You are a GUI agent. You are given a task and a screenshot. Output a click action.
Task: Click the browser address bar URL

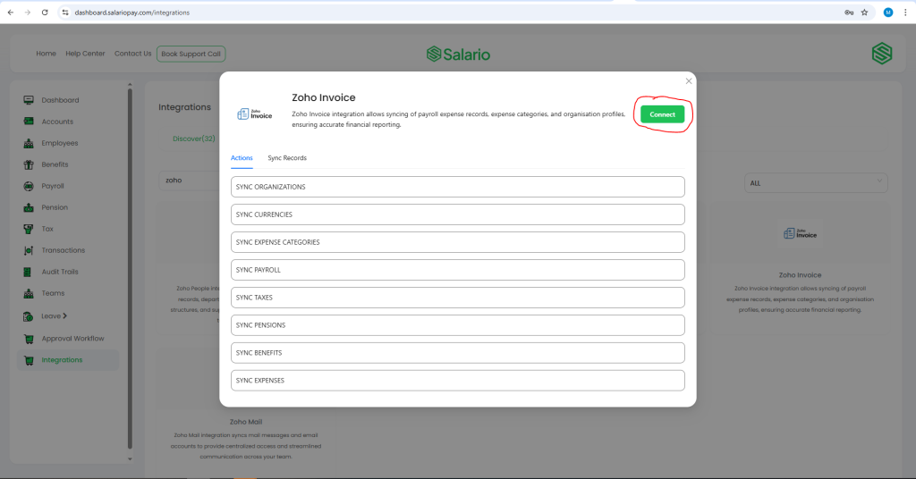pos(132,13)
